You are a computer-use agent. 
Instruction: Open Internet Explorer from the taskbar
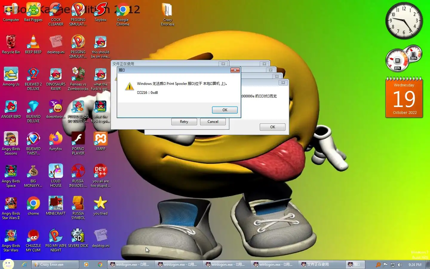(24, 265)
